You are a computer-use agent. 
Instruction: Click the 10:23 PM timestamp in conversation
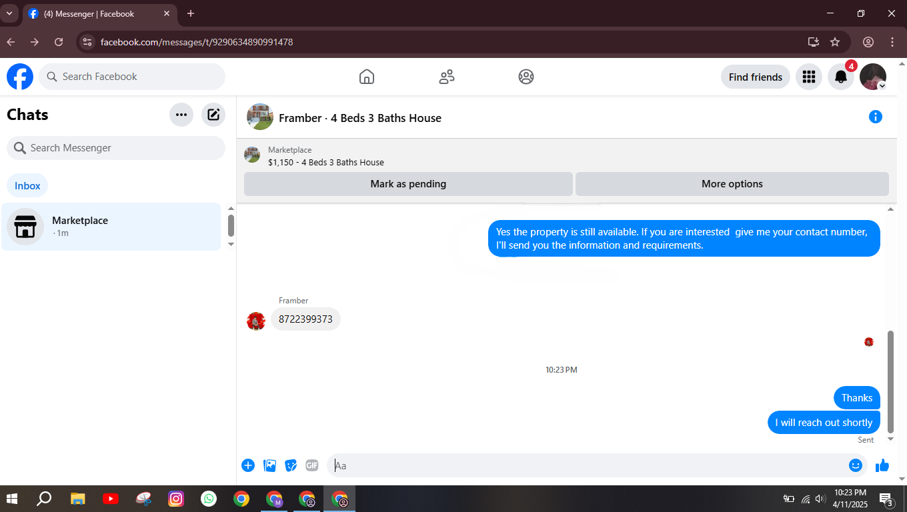coord(562,369)
